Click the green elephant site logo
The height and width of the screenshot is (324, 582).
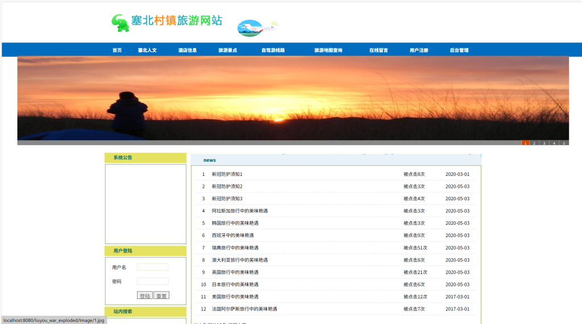coord(120,23)
